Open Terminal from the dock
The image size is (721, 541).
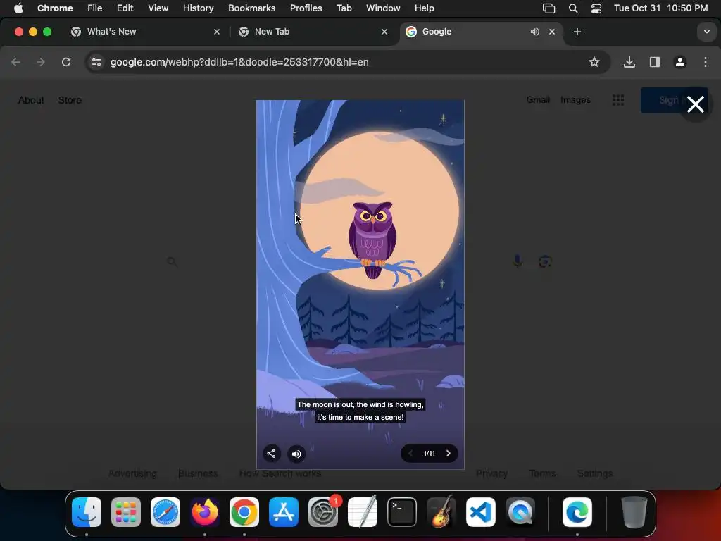tap(402, 512)
